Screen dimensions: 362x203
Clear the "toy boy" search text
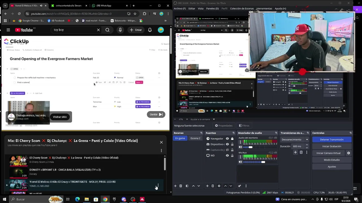coord(98,30)
